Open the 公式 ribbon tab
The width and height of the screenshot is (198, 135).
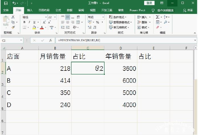pyautogui.click(x=58, y=10)
